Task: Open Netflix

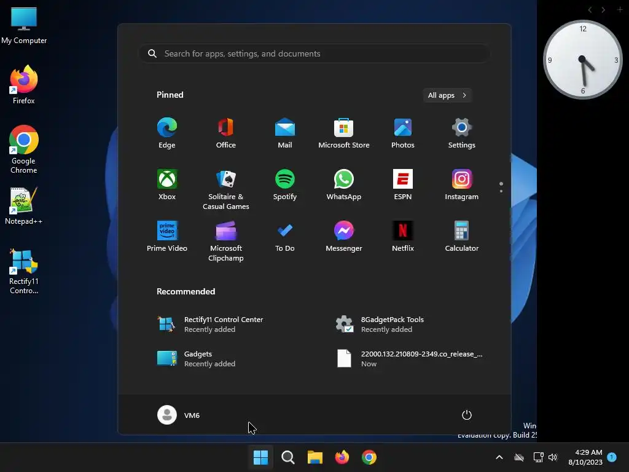Action: point(403,237)
